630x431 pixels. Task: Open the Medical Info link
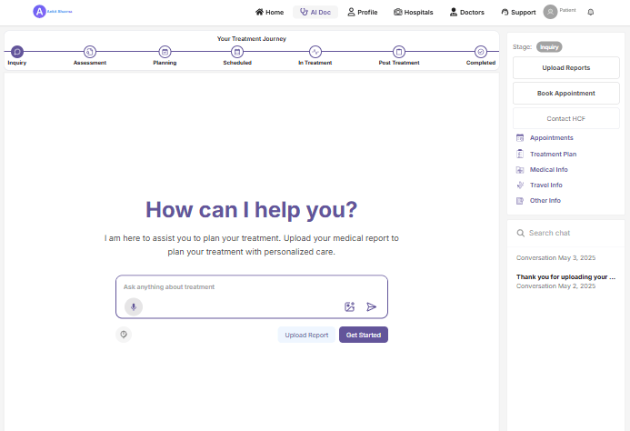[549, 170]
